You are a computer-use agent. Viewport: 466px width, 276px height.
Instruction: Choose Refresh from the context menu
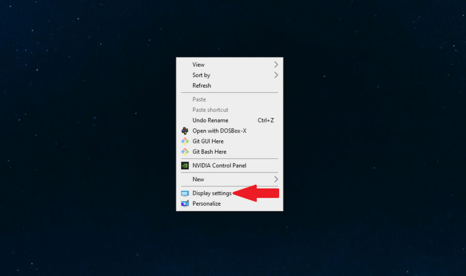229,85
